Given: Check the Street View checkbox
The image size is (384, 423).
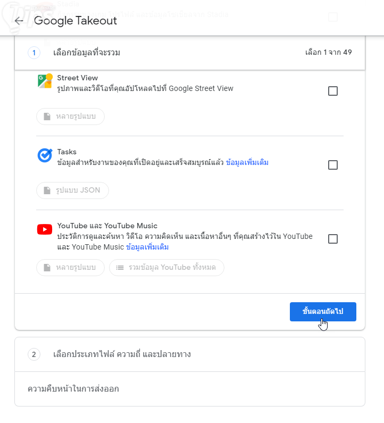Looking at the screenshot, I should [x=333, y=91].
